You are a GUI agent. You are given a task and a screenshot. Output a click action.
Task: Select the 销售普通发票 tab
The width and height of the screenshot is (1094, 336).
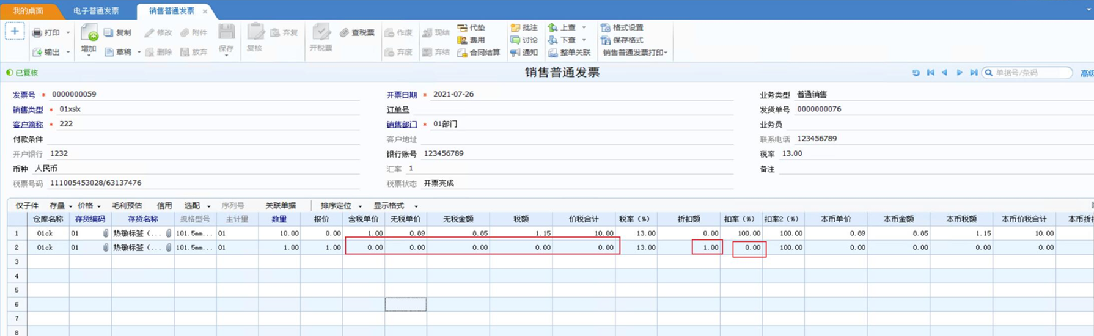point(172,11)
